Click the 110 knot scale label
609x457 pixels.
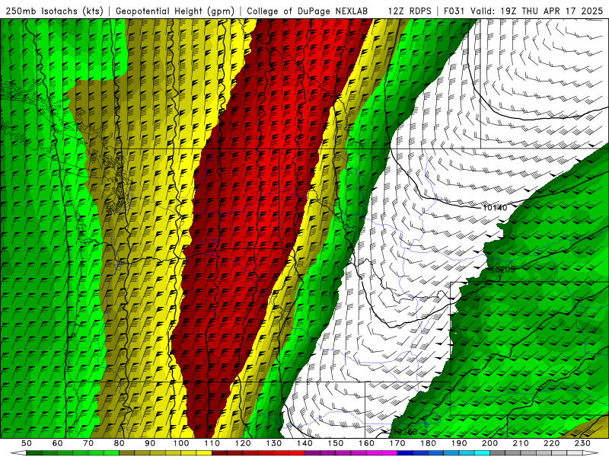pos(212,443)
